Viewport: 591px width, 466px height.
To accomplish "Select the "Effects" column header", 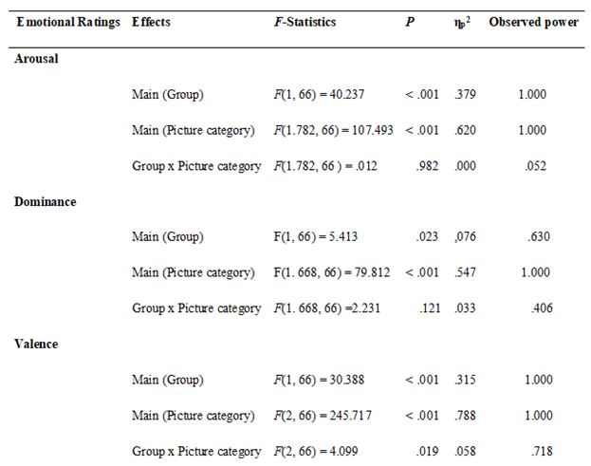I will point(153,22).
